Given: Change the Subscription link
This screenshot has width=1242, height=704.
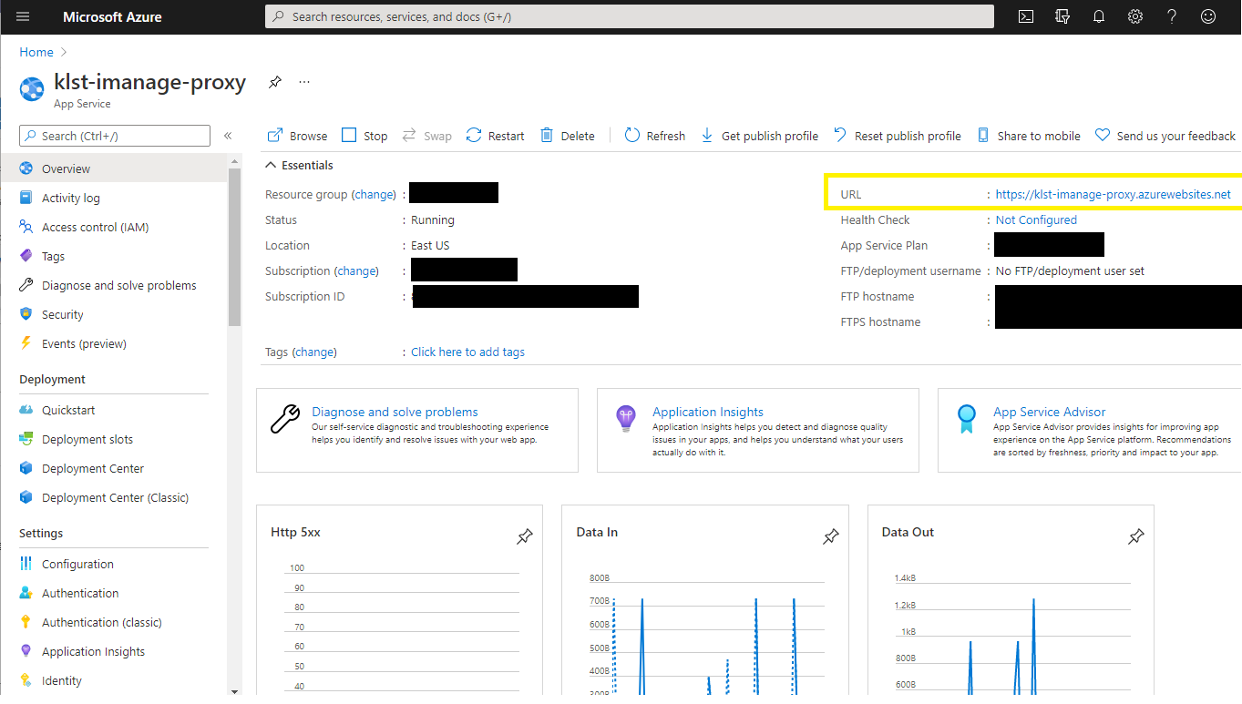Looking at the screenshot, I should pos(356,270).
